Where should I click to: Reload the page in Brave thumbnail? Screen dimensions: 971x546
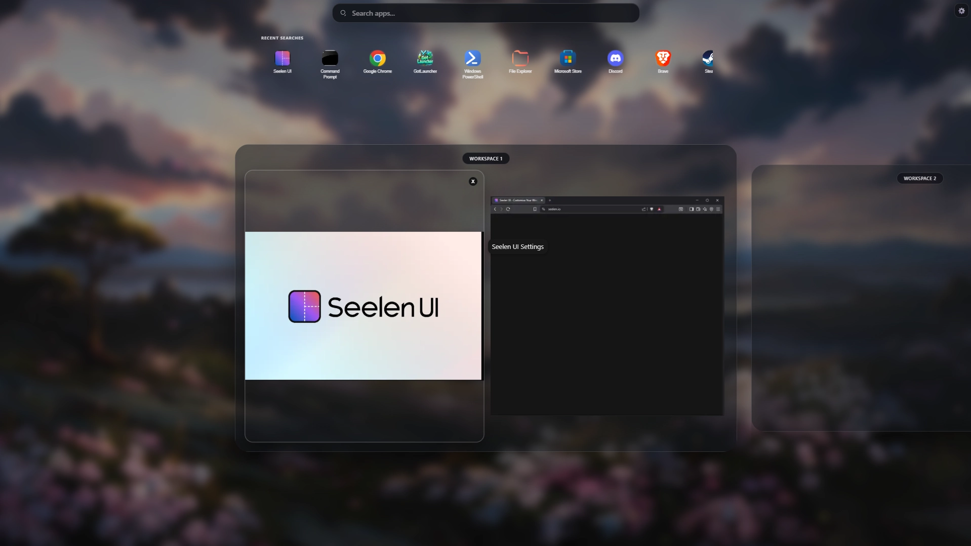tap(508, 209)
